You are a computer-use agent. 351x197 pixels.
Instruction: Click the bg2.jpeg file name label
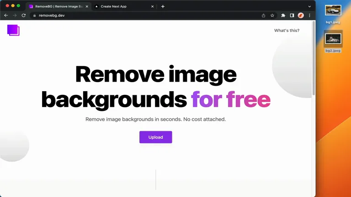[x=333, y=51]
